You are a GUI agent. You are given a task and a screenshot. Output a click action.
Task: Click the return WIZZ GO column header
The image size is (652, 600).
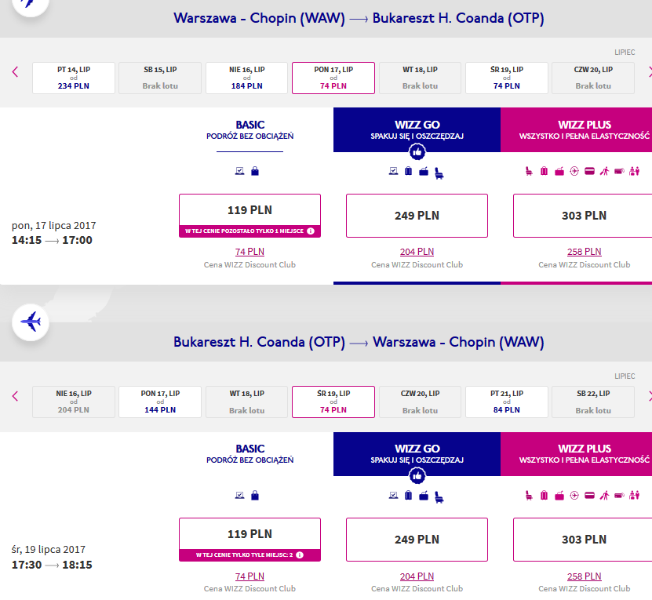coord(417,453)
